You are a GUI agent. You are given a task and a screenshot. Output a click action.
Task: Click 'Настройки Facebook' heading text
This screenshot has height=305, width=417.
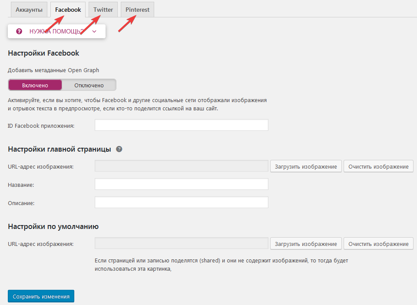coord(43,53)
